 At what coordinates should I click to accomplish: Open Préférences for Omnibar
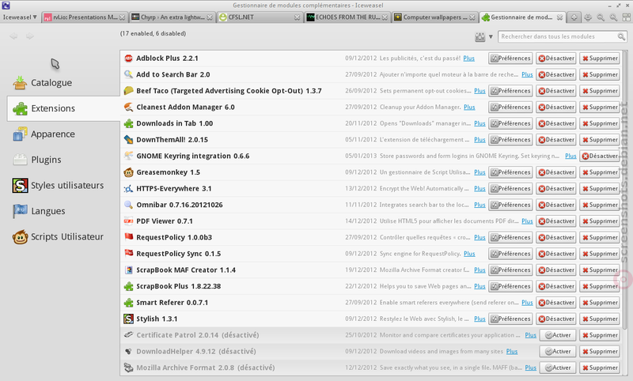510,205
